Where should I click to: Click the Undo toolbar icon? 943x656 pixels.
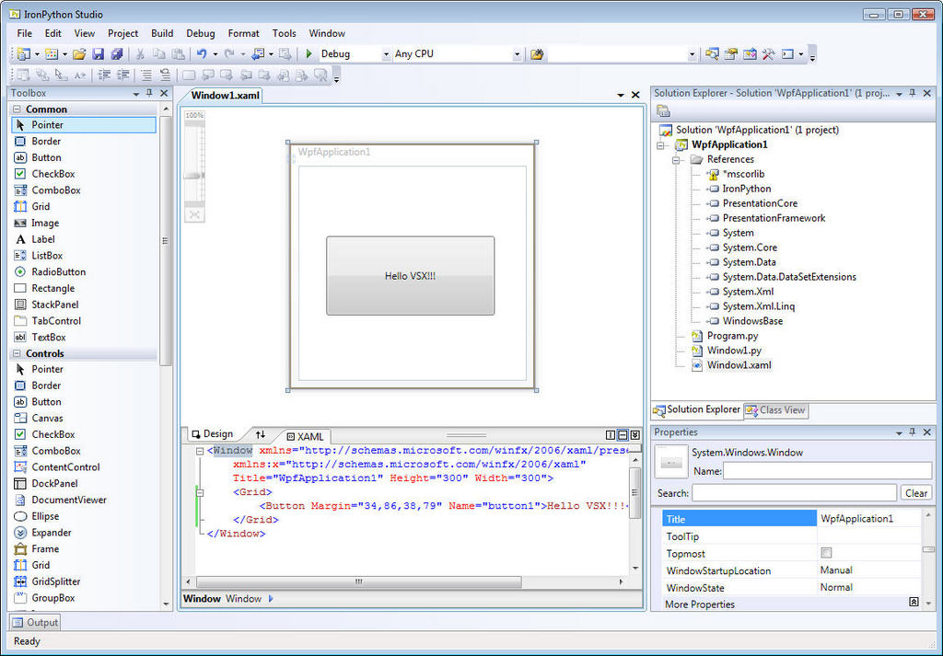202,54
